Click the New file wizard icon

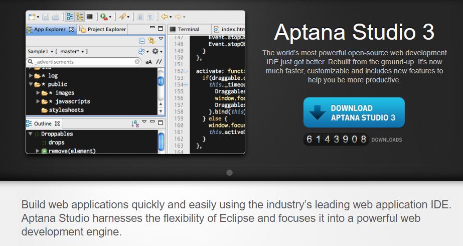32,17
